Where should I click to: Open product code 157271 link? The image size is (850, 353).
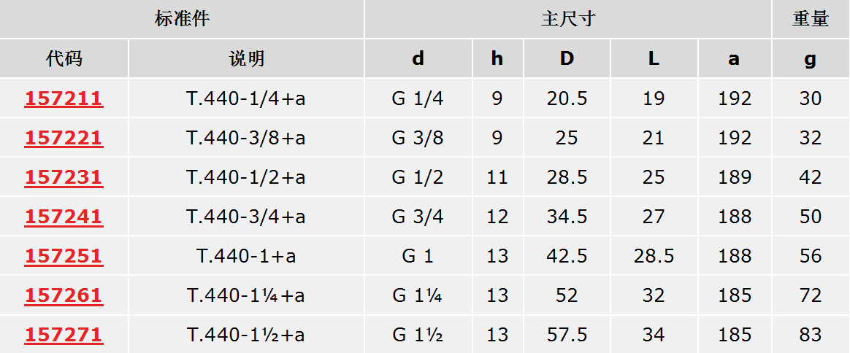(64, 335)
